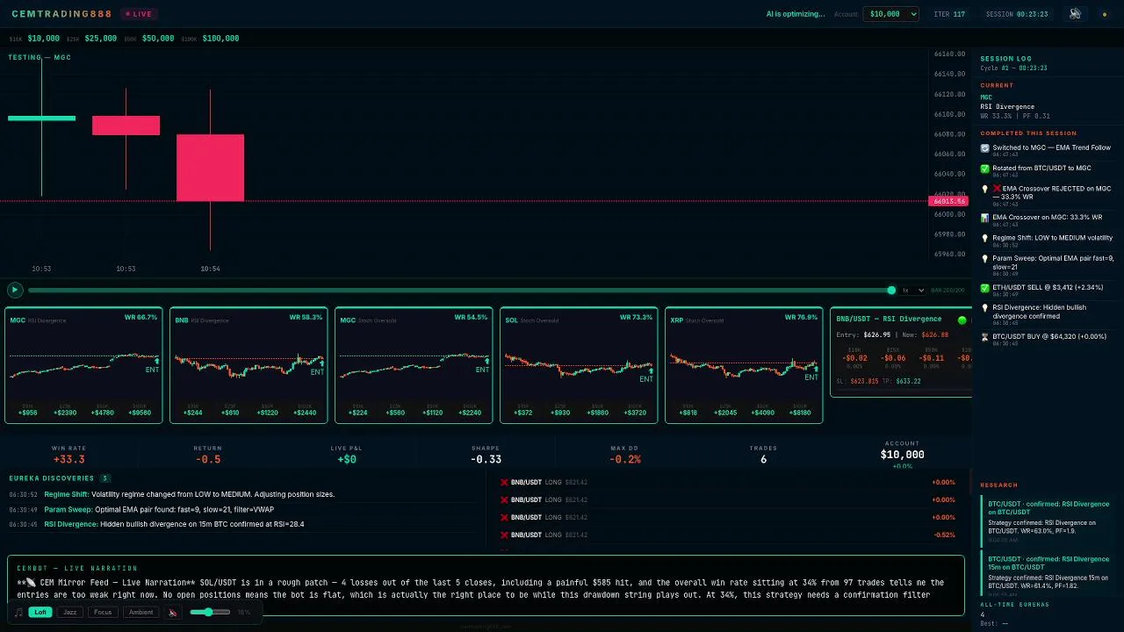Click the yellow status dot in top right
1124x632 pixels.
(x=1105, y=15)
